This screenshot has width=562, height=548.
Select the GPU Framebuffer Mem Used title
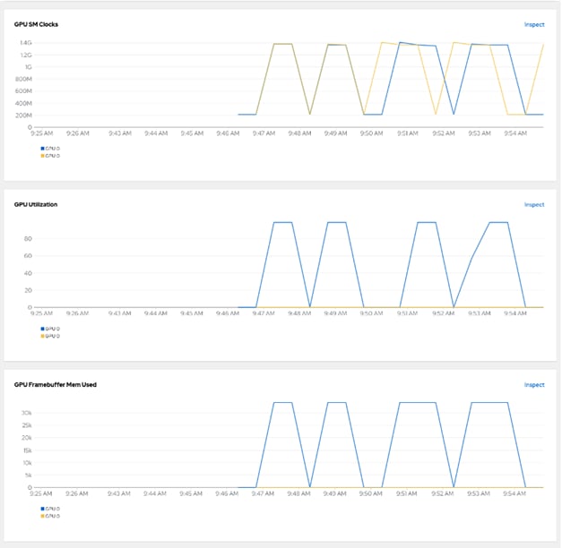[x=56, y=385]
